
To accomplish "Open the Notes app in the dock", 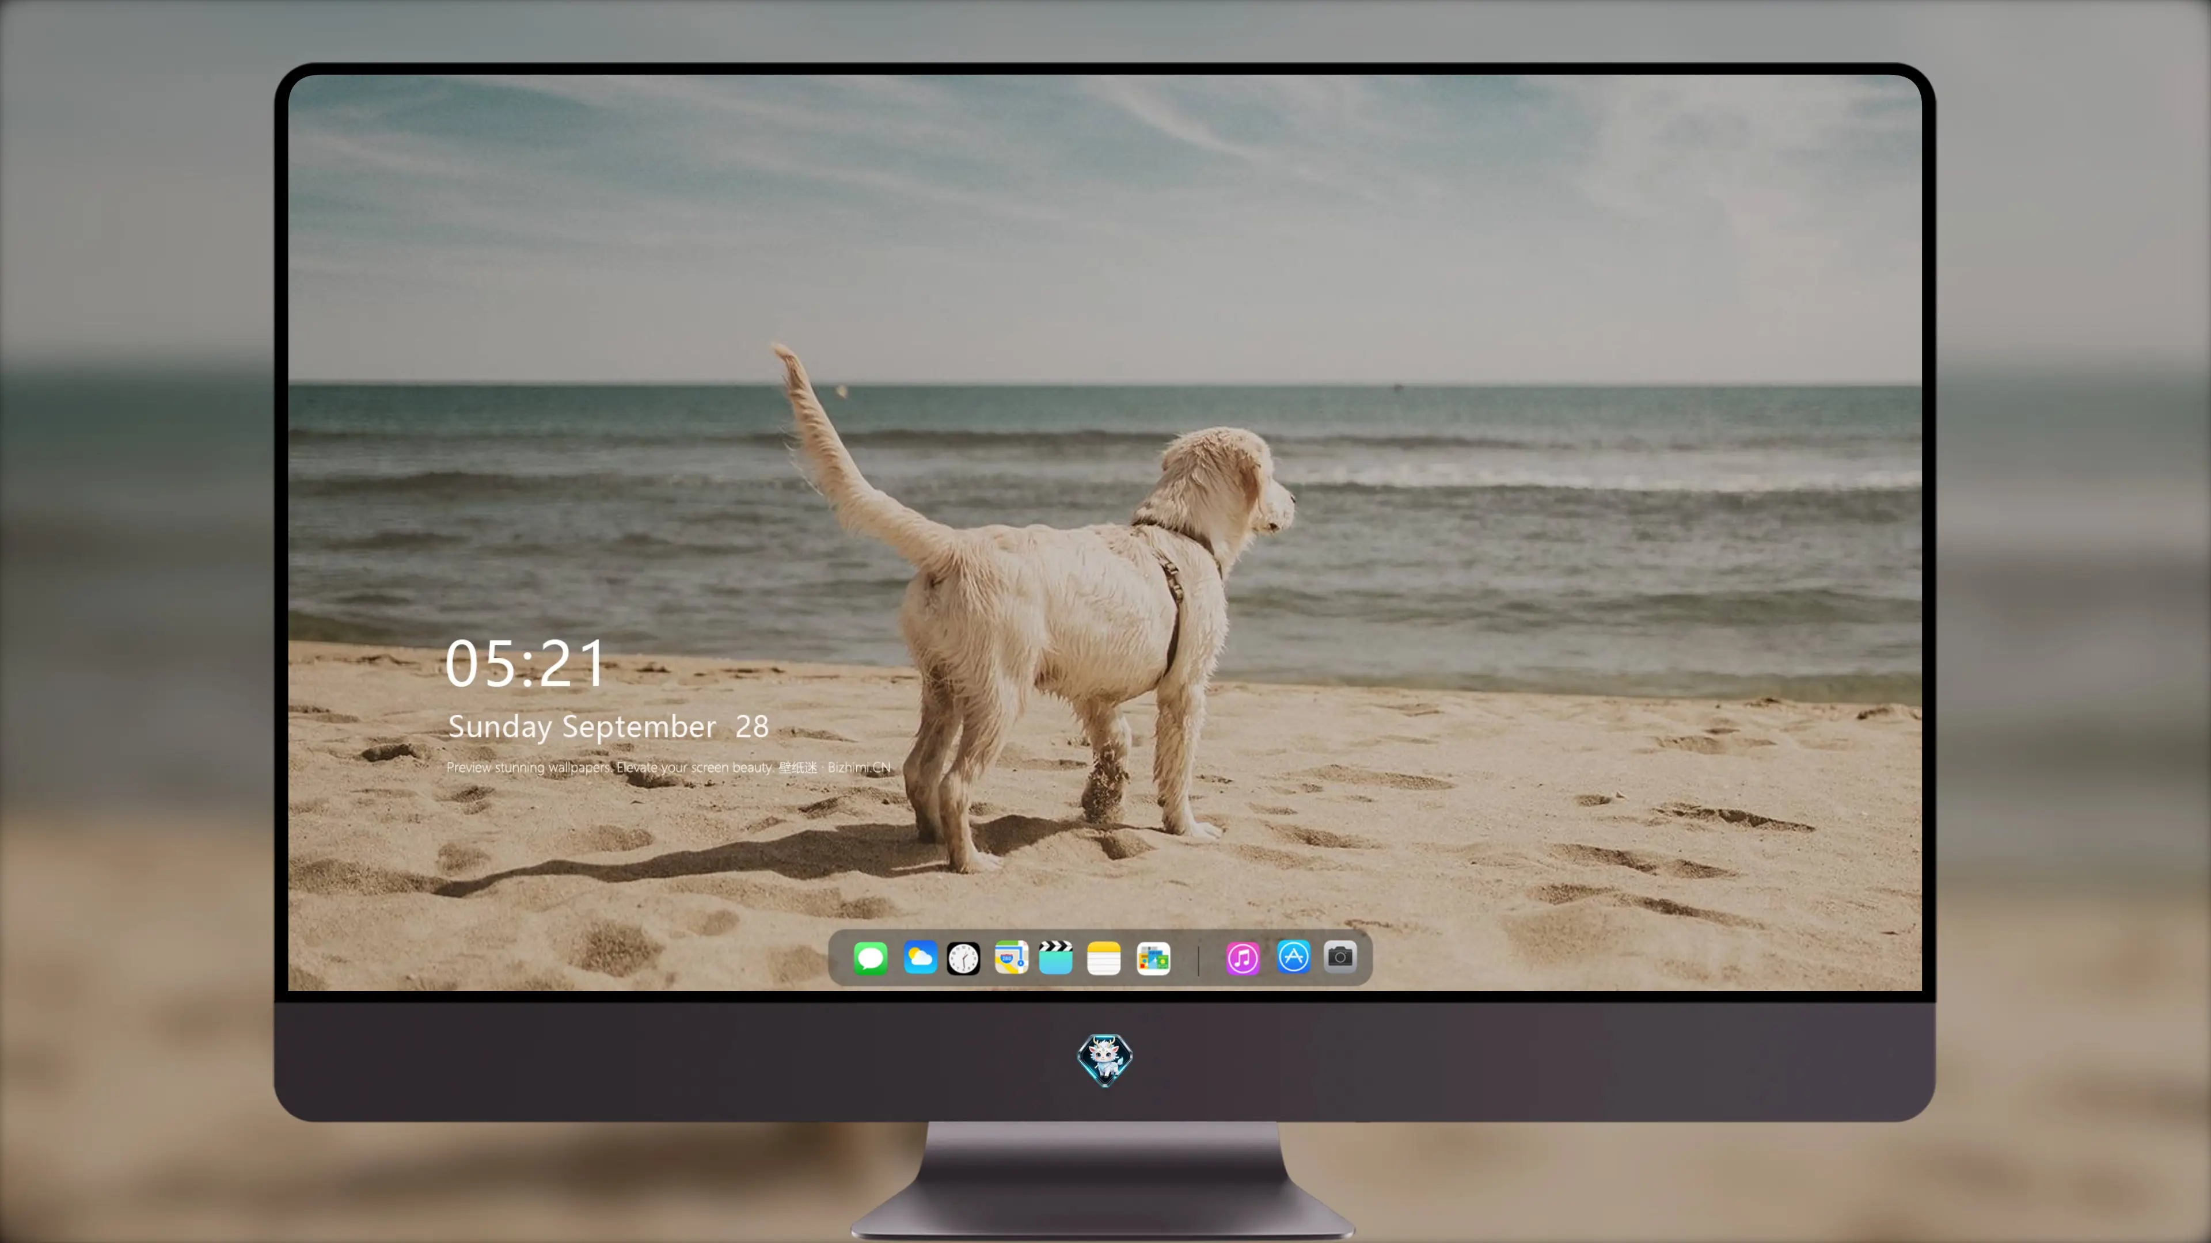I will coord(1104,958).
